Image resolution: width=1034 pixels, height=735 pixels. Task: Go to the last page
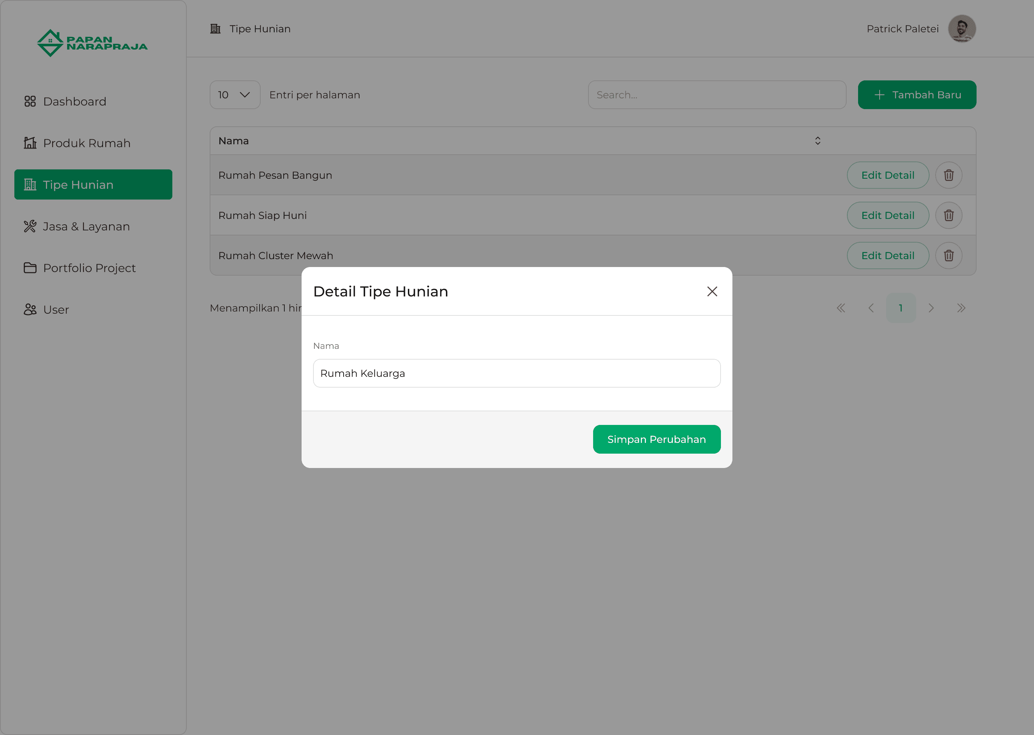[961, 308]
